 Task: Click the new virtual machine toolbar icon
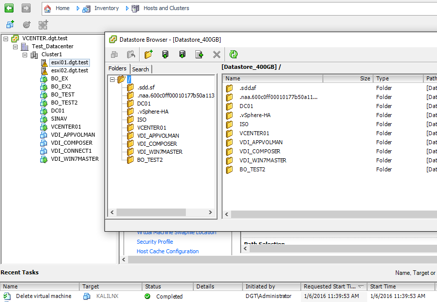(x=11, y=25)
